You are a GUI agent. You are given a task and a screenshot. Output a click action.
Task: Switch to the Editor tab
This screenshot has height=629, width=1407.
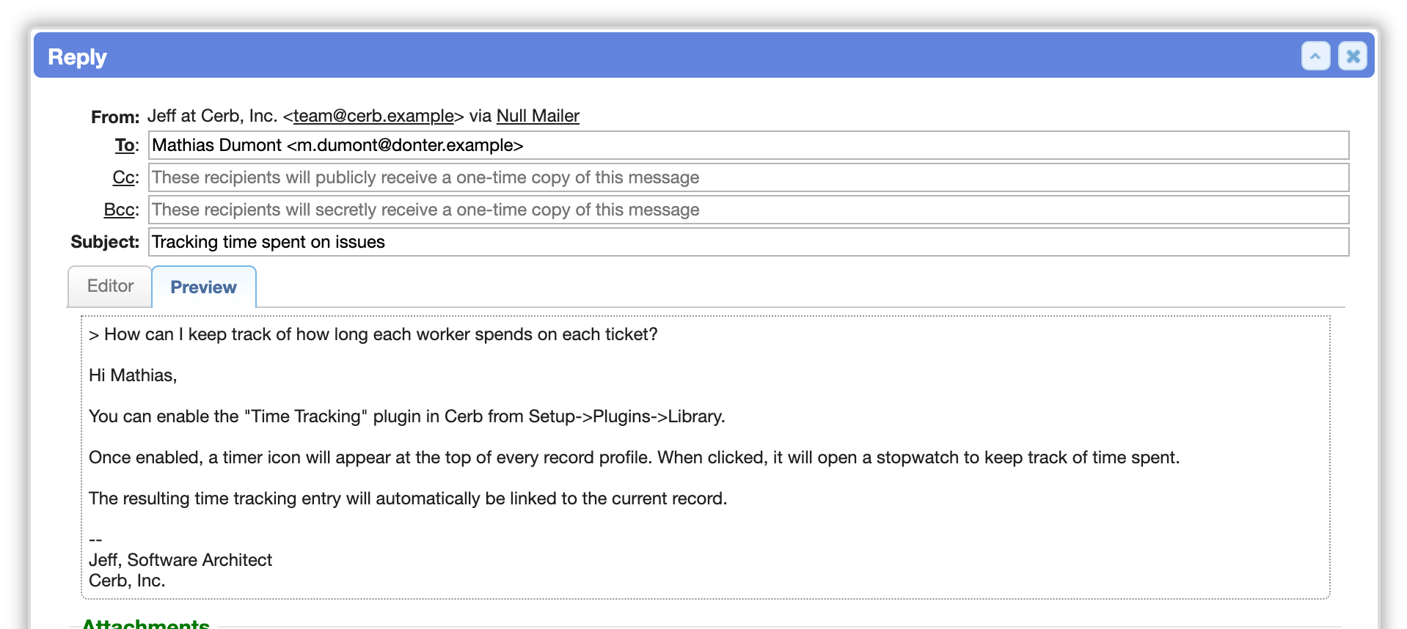point(110,286)
